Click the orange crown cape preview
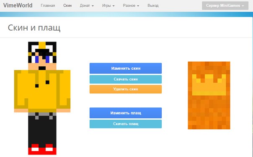Image resolution: width=253 pixels, height=157 pixels. (209, 95)
